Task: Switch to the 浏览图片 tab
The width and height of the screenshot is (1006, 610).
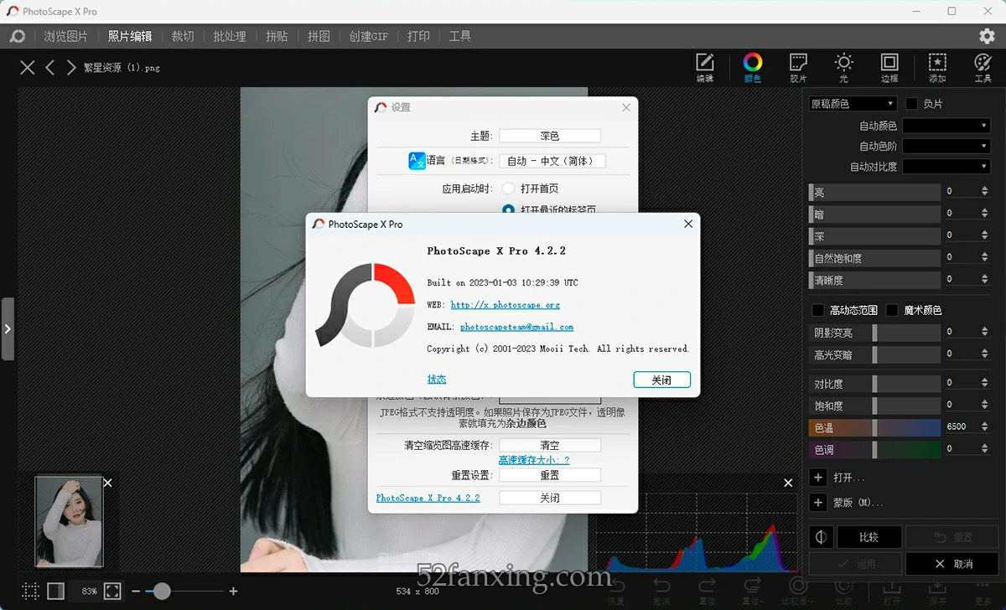Action: (x=66, y=36)
